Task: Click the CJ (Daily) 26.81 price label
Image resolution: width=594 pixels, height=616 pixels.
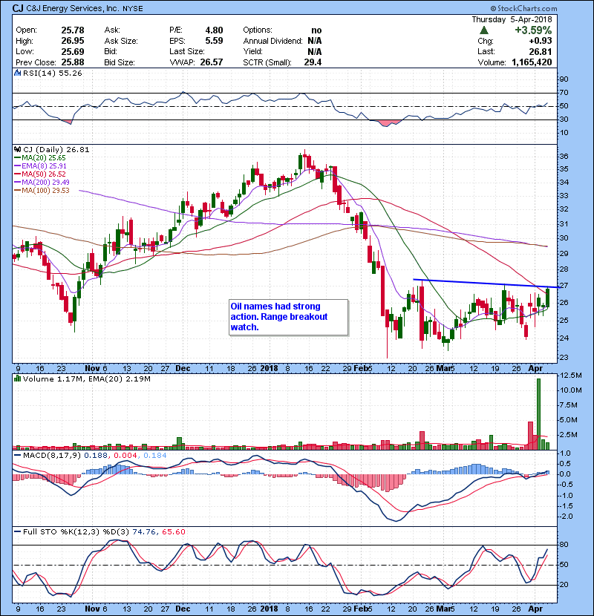Action: click(56, 150)
